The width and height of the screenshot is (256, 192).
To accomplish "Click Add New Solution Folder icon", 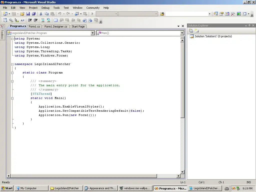I will click(x=197, y=30).
